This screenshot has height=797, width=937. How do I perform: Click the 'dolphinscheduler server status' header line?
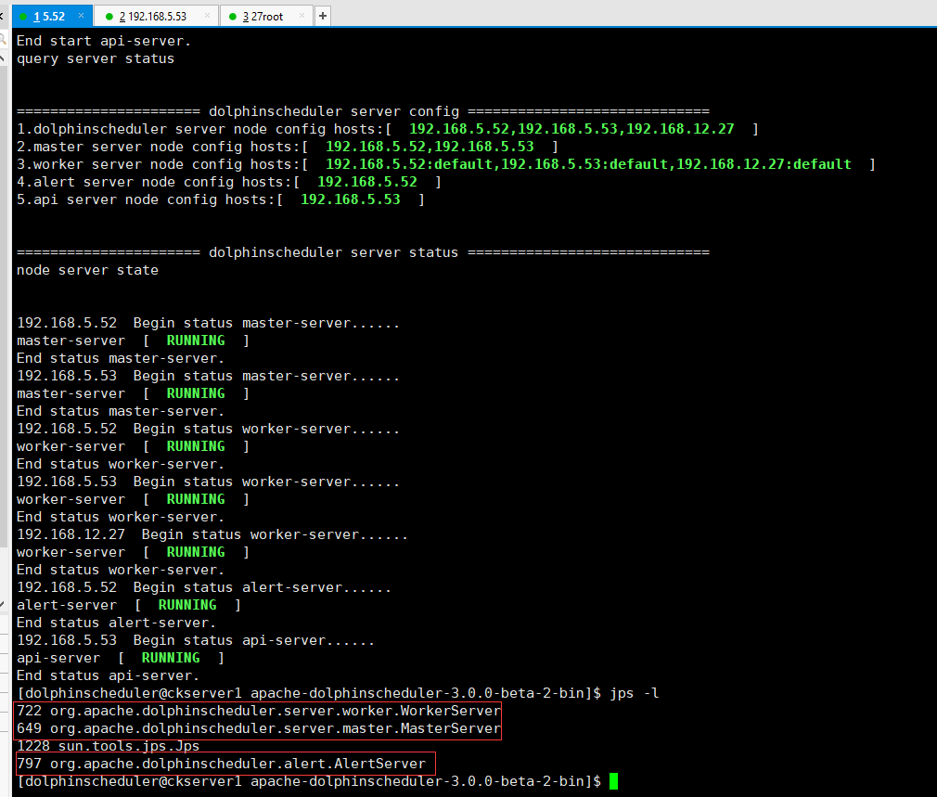pyautogui.click(x=363, y=252)
